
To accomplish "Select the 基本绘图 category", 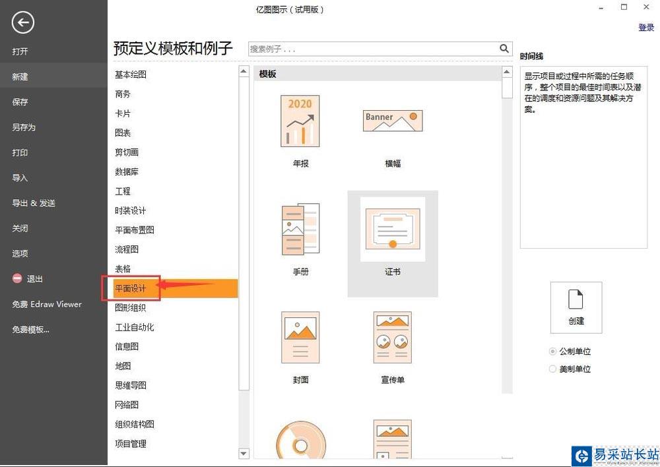I will click(131, 75).
